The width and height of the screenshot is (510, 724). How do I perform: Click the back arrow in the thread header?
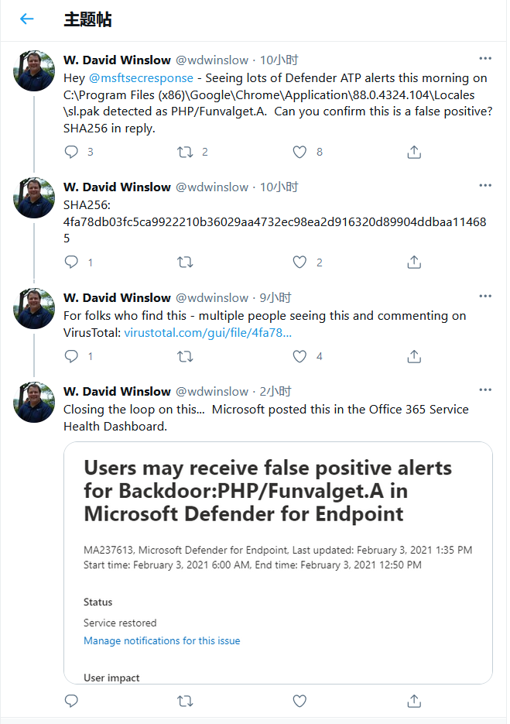click(x=27, y=19)
